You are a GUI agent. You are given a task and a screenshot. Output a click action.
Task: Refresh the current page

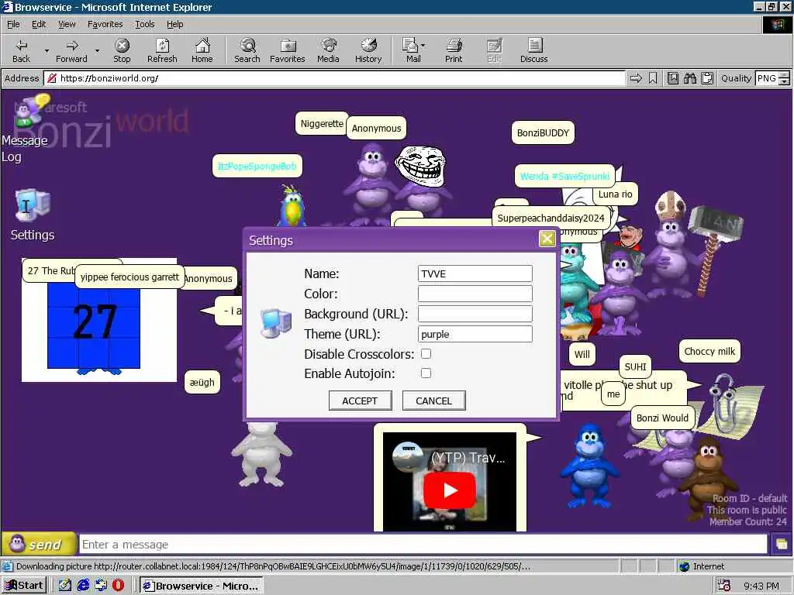162,50
